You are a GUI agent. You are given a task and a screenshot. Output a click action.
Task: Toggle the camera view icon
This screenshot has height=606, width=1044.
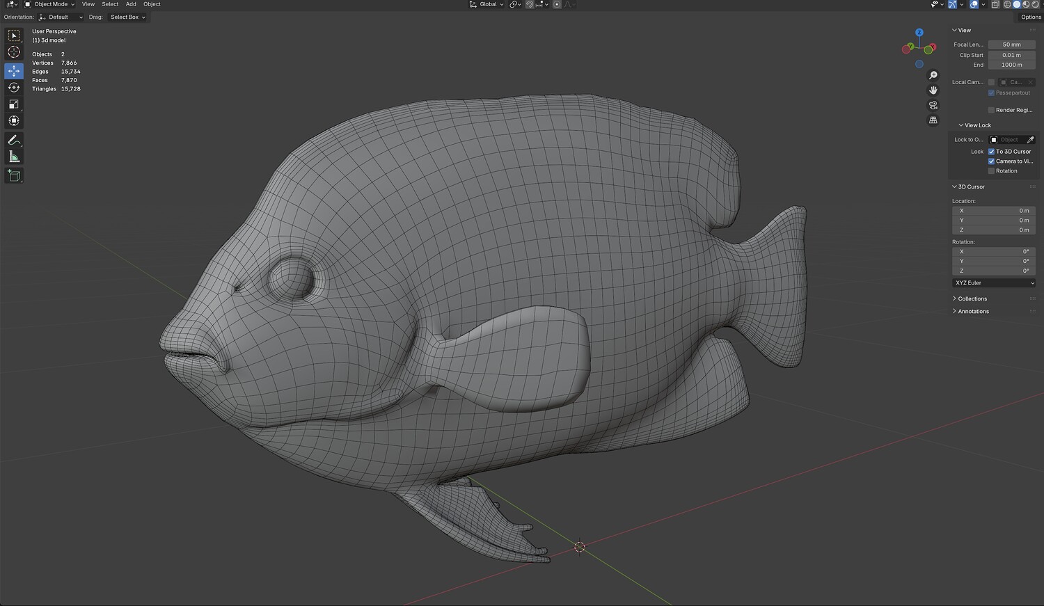[933, 105]
